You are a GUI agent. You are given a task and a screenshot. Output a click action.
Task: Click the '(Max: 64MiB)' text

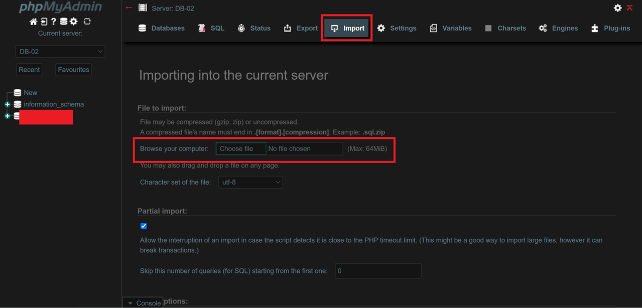click(367, 148)
